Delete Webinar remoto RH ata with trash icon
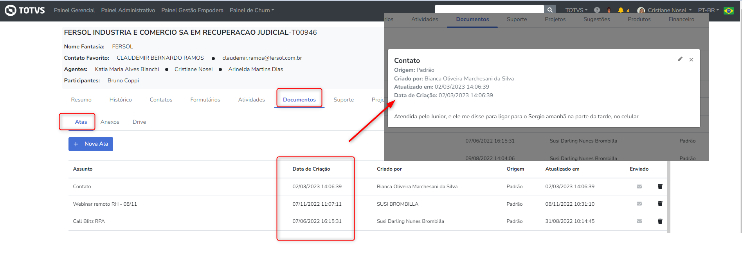The height and width of the screenshot is (260, 742). point(660,204)
